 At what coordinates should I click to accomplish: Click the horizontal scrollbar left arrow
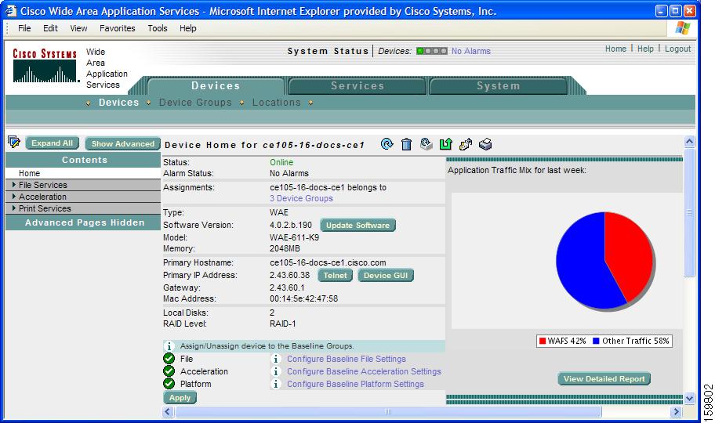pos(168,411)
